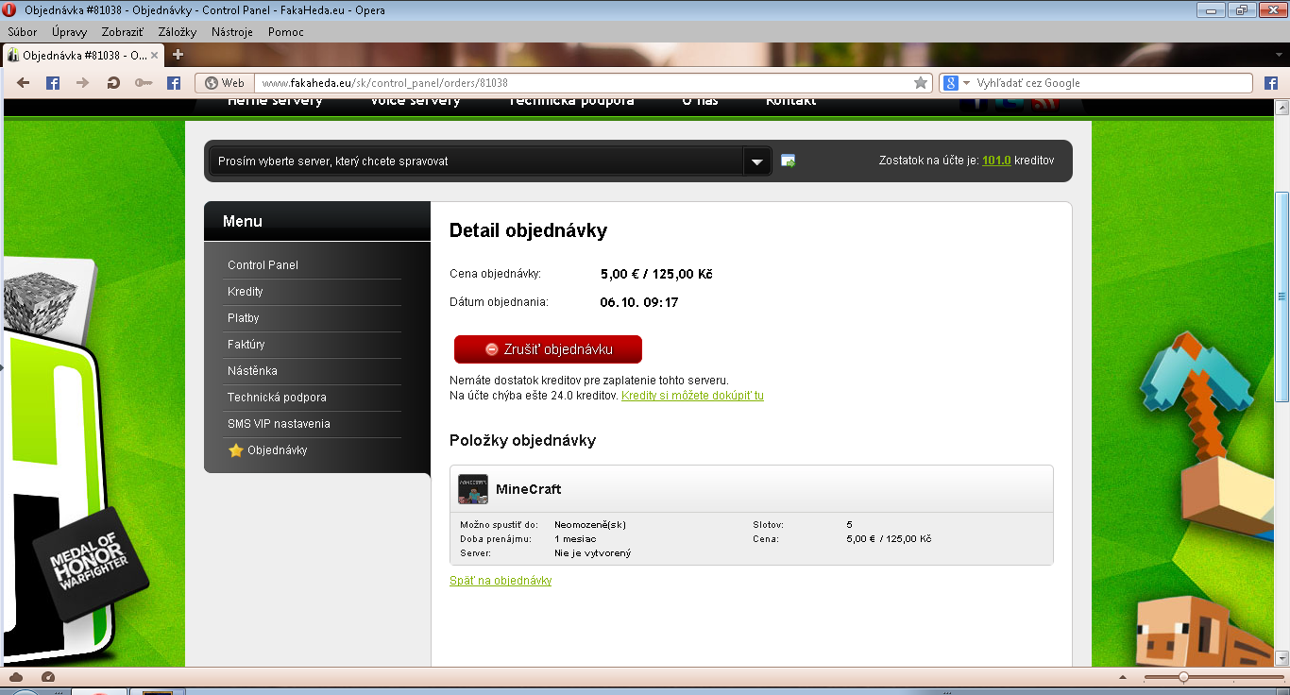Open 'Prosím vyberte server' combo box
Image resolution: width=1290 pixels, height=695 pixels.
489,161
